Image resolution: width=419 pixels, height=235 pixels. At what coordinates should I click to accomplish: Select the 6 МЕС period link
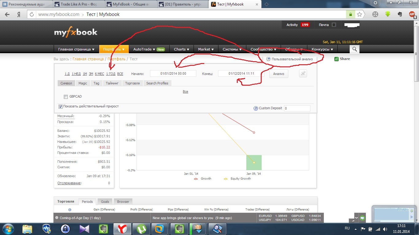click(99, 74)
